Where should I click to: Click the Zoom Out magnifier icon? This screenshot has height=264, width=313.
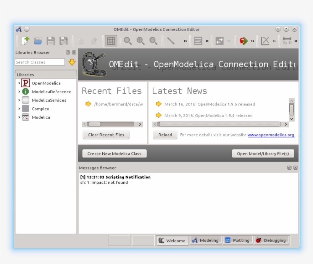tap(153, 41)
